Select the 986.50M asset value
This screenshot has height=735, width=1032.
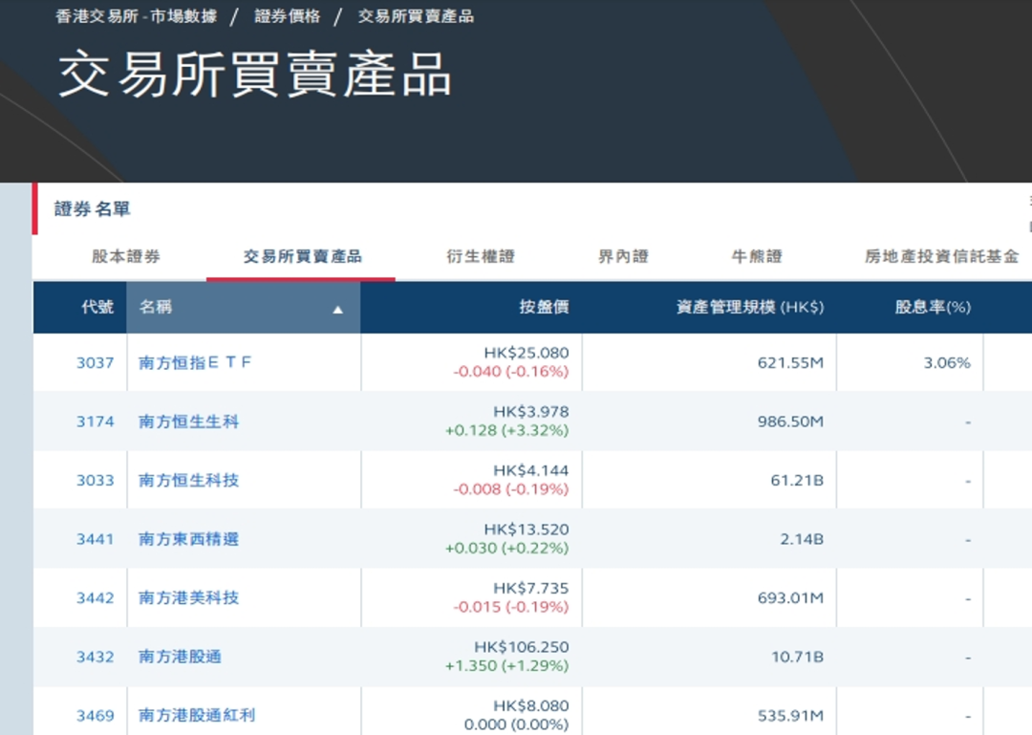click(x=790, y=422)
